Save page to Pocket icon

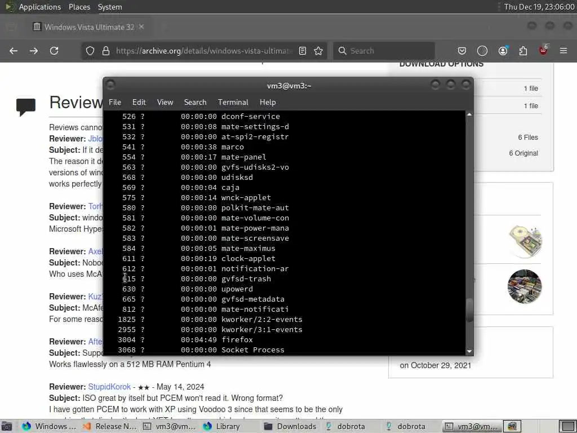pos(462,51)
